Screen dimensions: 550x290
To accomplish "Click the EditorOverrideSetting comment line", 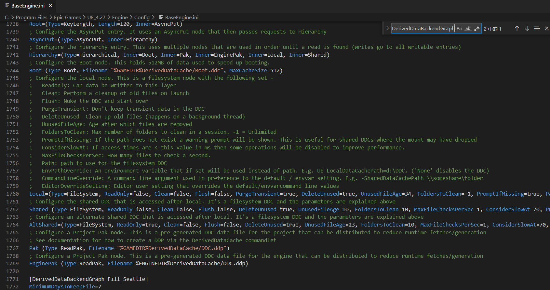I will [184, 186].
